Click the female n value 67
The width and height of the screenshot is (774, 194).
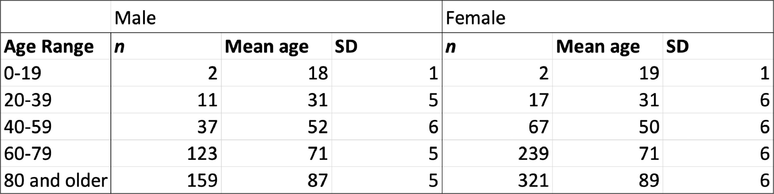tap(538, 127)
